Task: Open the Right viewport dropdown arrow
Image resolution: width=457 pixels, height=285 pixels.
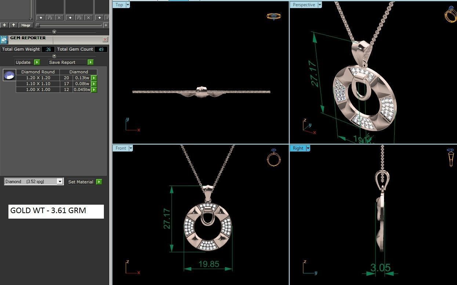Action: 308,148
